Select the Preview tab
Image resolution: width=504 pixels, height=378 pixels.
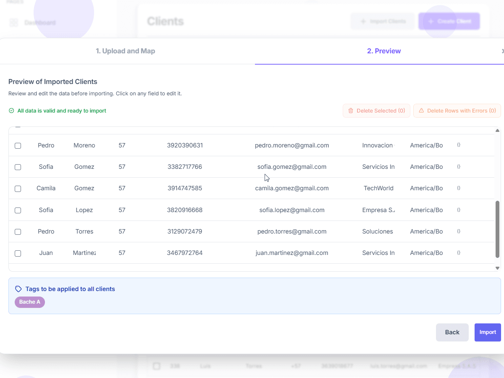tap(384, 51)
